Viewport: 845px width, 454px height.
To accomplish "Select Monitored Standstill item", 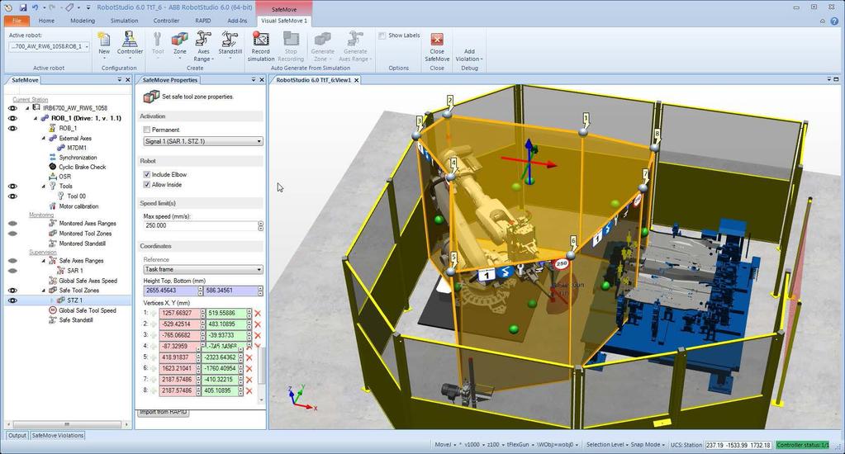I will pos(82,244).
